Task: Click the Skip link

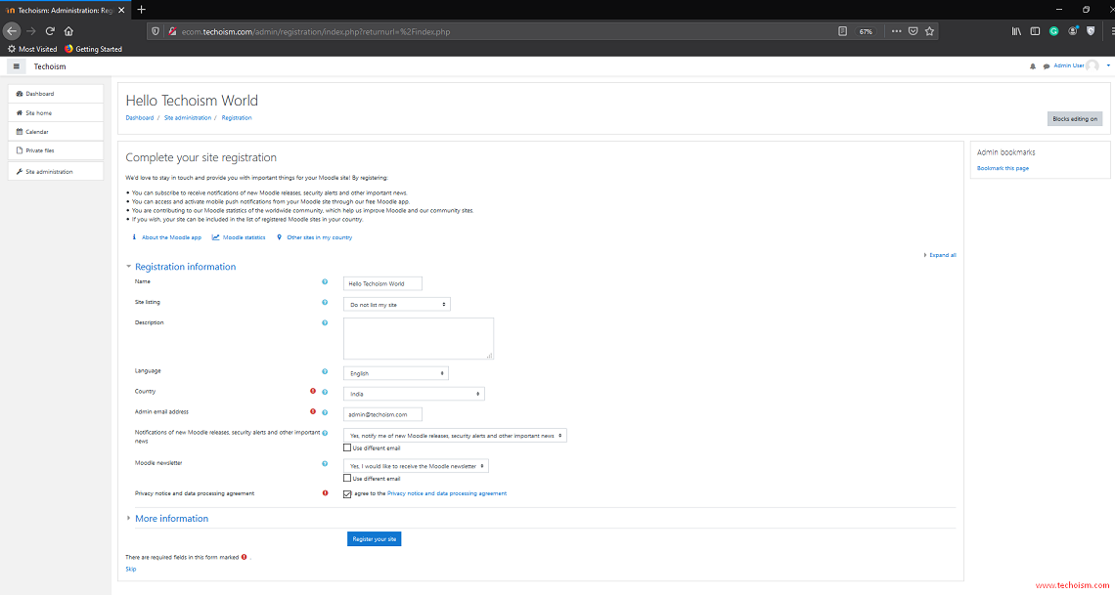Action: coord(131,570)
